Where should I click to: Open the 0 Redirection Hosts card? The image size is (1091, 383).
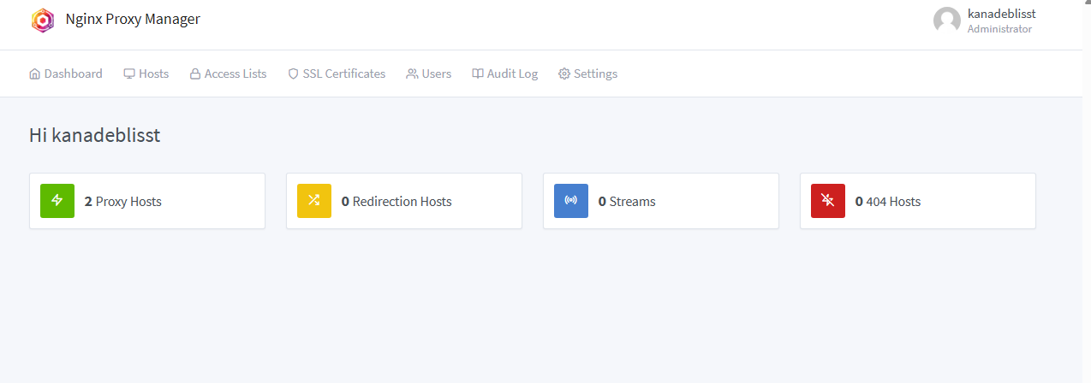[404, 201]
